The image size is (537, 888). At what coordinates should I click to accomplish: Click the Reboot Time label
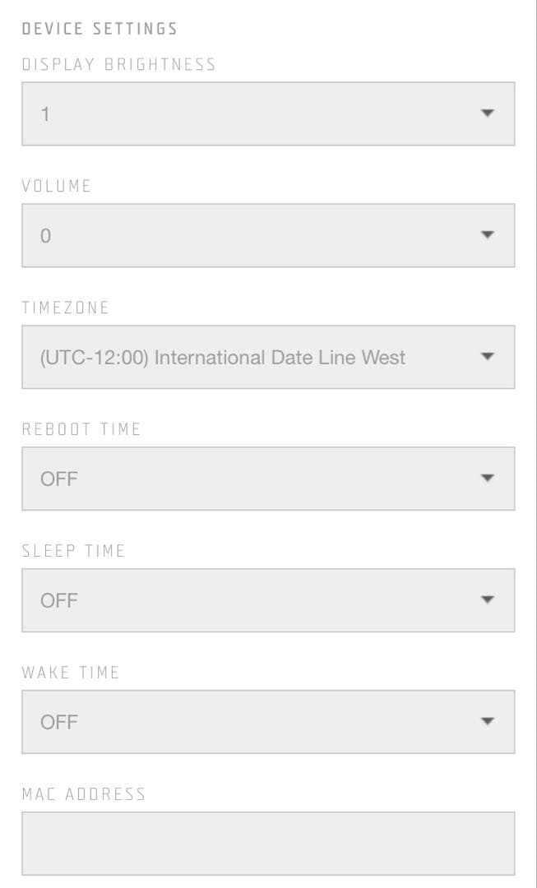coord(81,429)
